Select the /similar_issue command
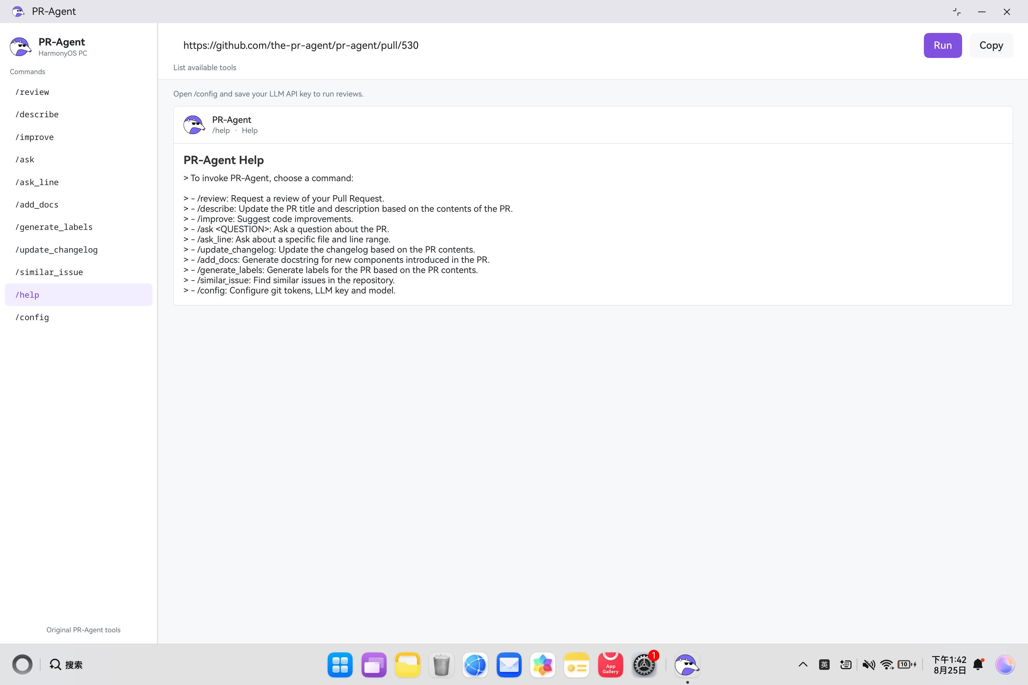 (x=79, y=272)
